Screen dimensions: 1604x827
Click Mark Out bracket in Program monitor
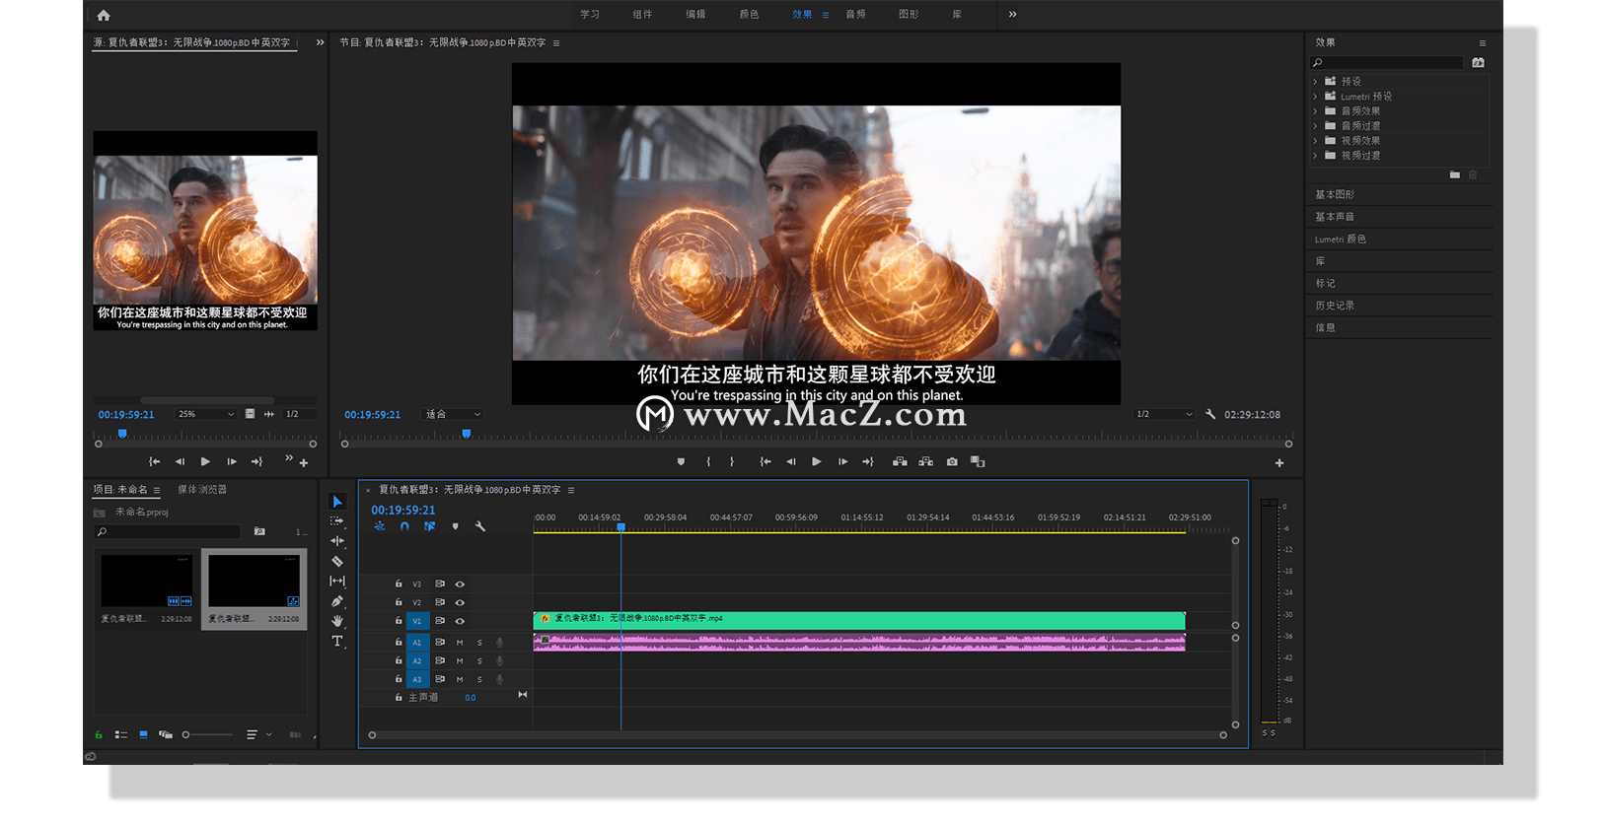pyautogui.click(x=731, y=461)
